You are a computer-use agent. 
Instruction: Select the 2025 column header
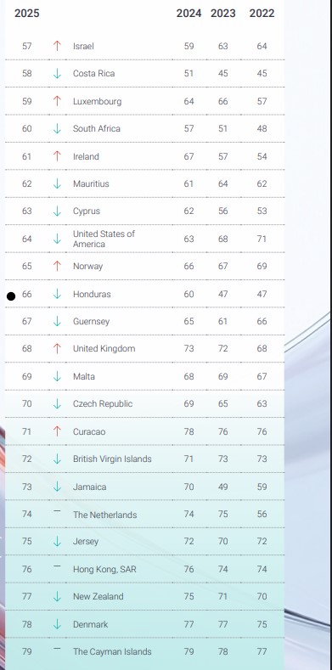[27, 14]
